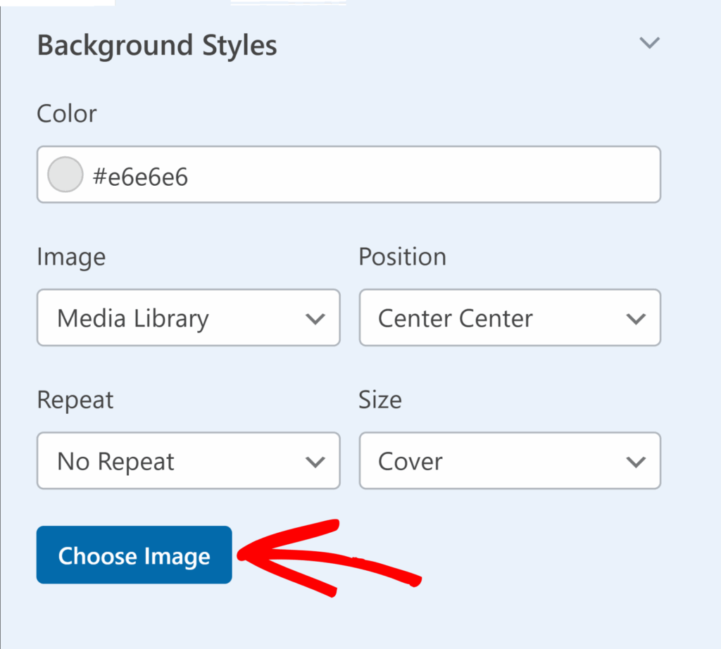Image resolution: width=721 pixels, height=649 pixels.
Task: Click the Position field label
Action: [x=402, y=256]
